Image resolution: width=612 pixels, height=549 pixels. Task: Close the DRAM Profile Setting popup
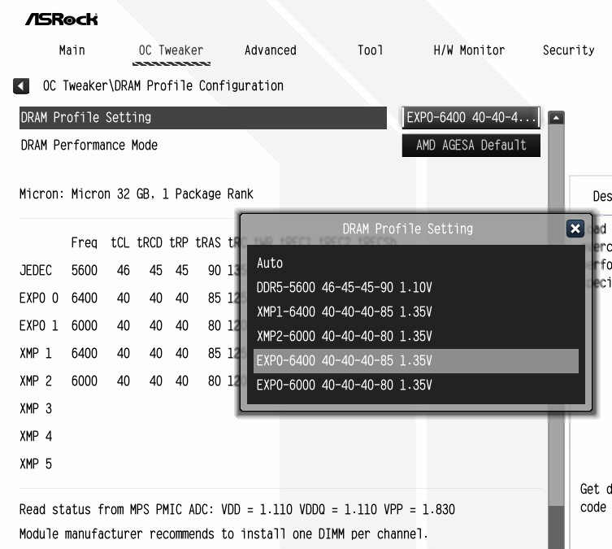pyautogui.click(x=575, y=229)
